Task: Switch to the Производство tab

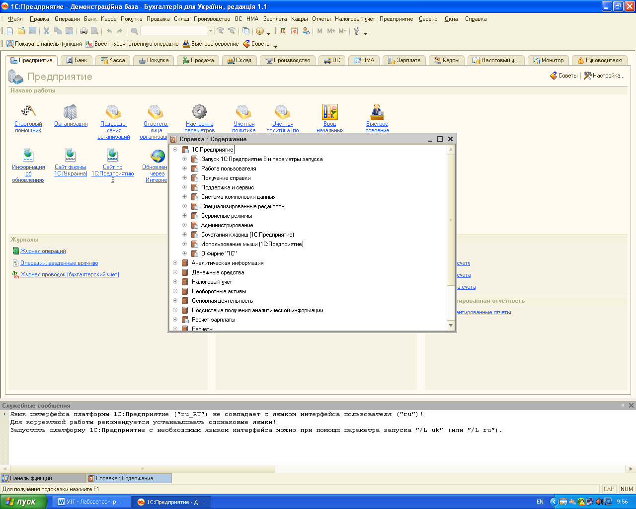Action: click(x=288, y=60)
